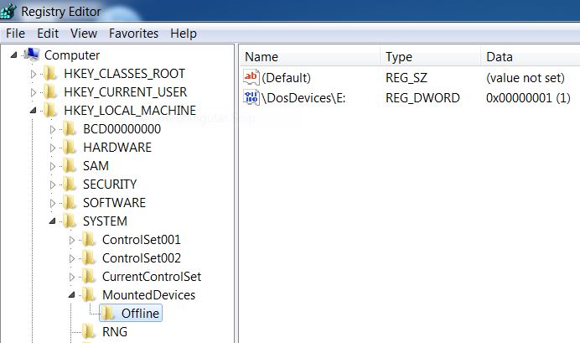Select the ControlSet001 key label

click(142, 240)
